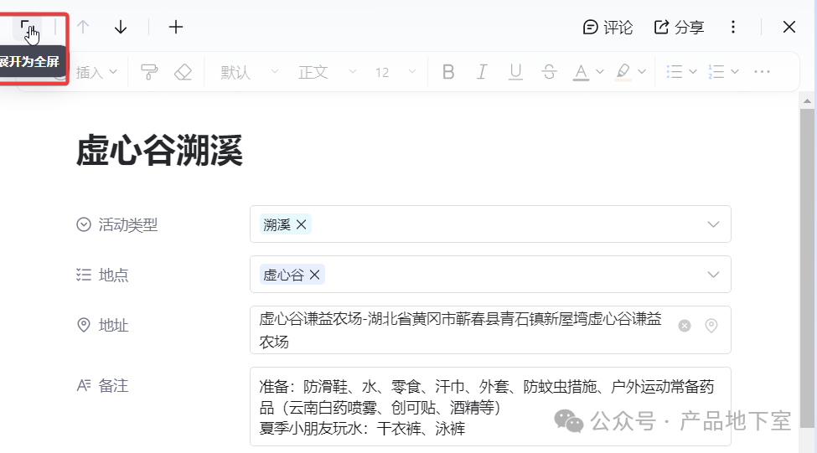This screenshot has width=817, height=453.
Task: Apply the font color A button
Action: [581, 72]
